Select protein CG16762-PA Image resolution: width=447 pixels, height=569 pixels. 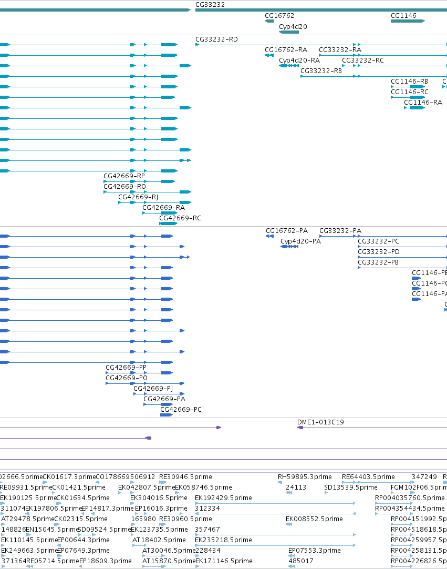(x=286, y=231)
